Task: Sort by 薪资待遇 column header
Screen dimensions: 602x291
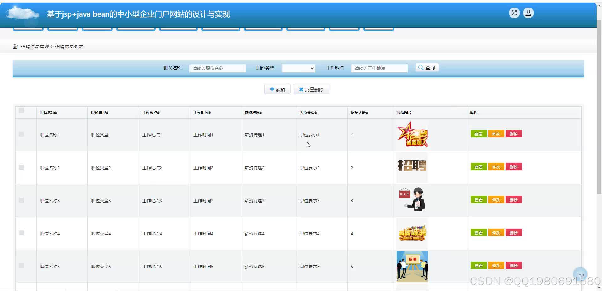Action: [x=253, y=113]
